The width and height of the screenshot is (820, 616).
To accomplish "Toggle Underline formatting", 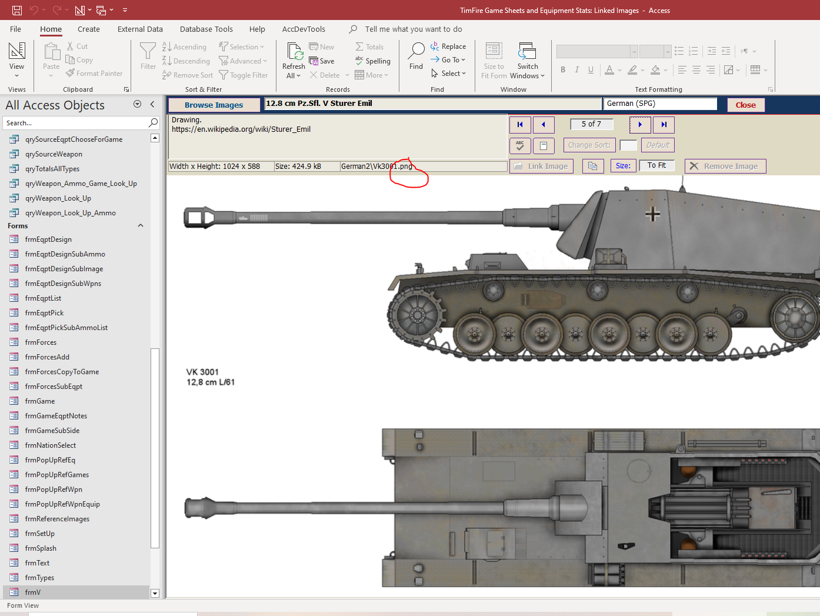I will click(591, 70).
